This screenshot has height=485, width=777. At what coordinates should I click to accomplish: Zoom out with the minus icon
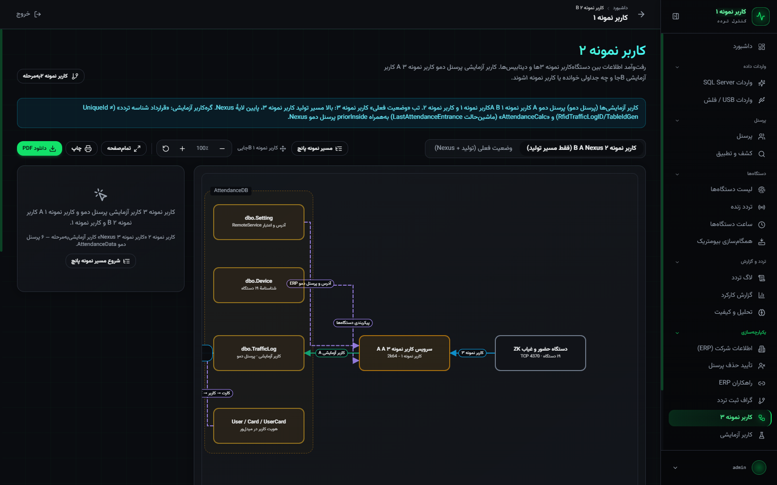click(x=222, y=148)
